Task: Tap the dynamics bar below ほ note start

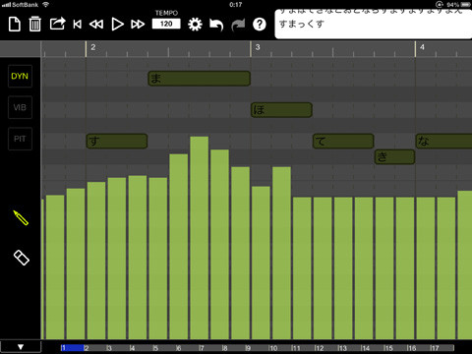Action: (x=261, y=263)
